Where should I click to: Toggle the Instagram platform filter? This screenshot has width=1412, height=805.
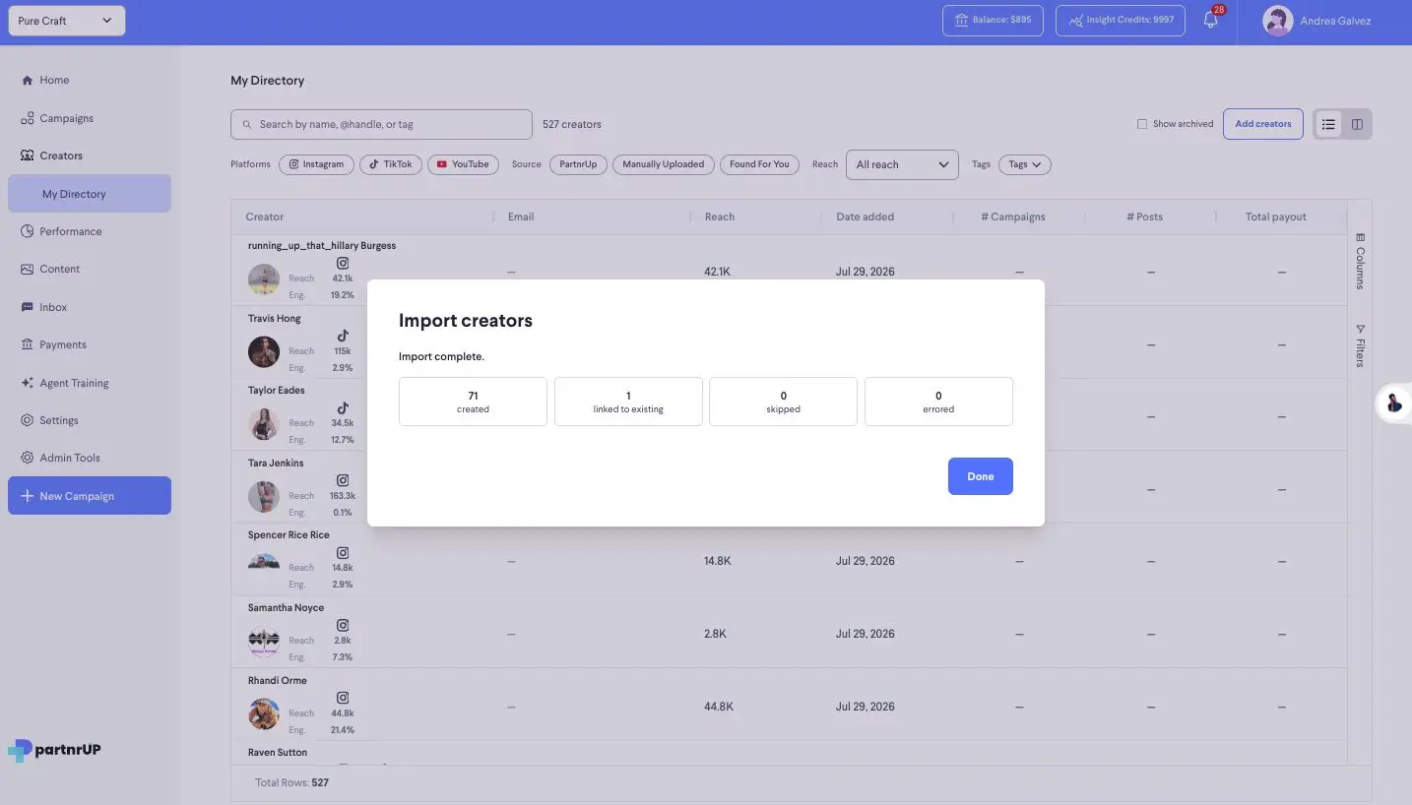[316, 164]
